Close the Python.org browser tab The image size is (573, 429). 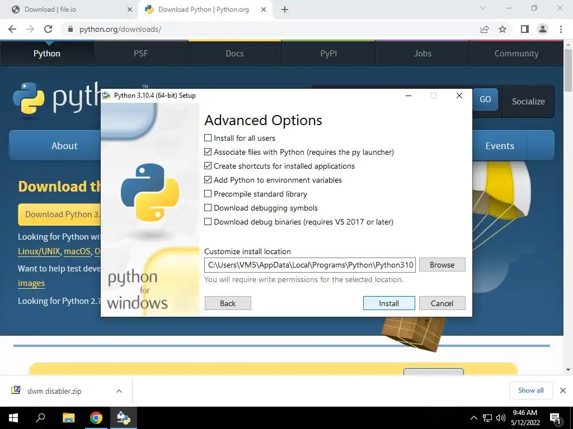(264, 10)
